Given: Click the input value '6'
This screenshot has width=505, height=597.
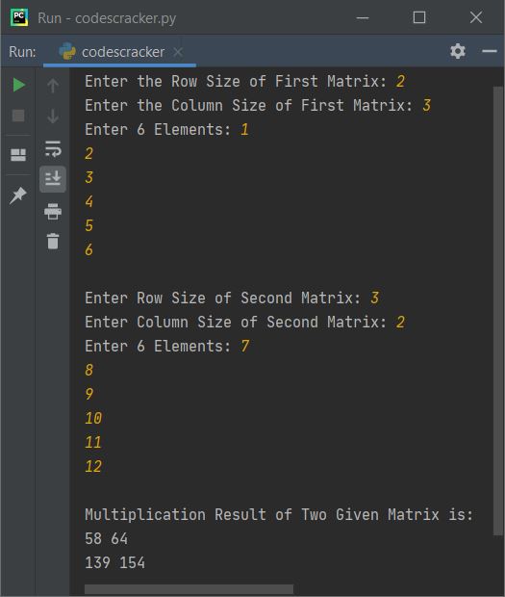Looking at the screenshot, I should click(x=89, y=249).
